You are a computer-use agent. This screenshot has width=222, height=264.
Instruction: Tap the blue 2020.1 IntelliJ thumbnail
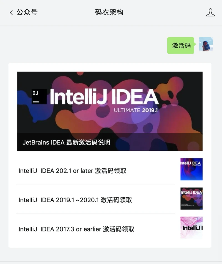coord(191,169)
